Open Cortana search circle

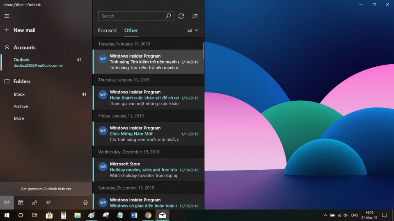click(x=21, y=215)
